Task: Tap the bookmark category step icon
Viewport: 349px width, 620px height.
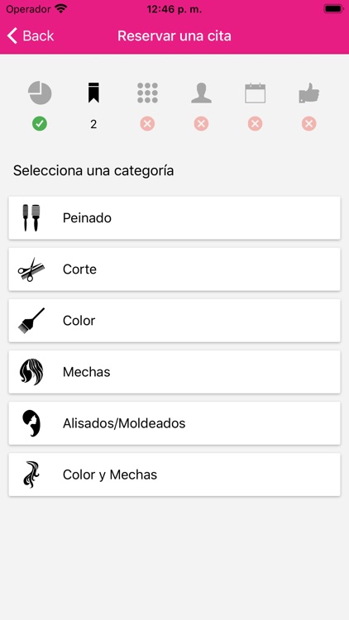Action: point(93,93)
